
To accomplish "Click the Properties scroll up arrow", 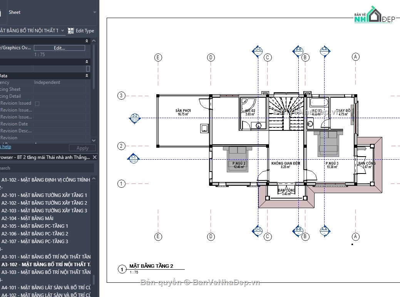I will [x=94, y=41].
